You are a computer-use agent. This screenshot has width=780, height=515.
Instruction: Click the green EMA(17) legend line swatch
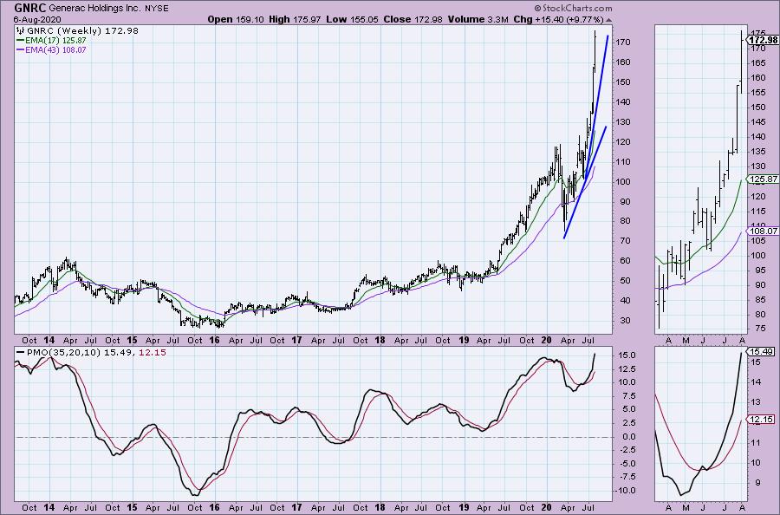click(21, 40)
